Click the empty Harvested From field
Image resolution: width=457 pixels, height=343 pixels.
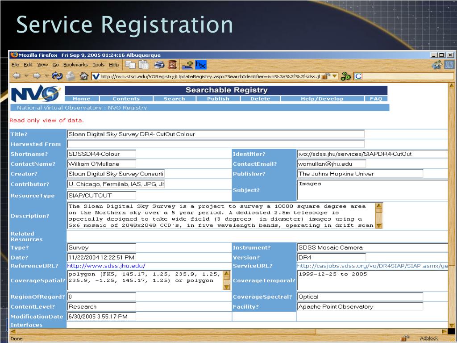[x=216, y=144]
